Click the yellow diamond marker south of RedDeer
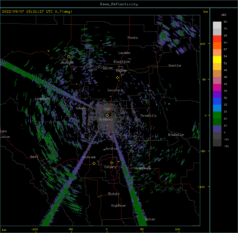Screen dimensions: 238x233 (118, 78)
